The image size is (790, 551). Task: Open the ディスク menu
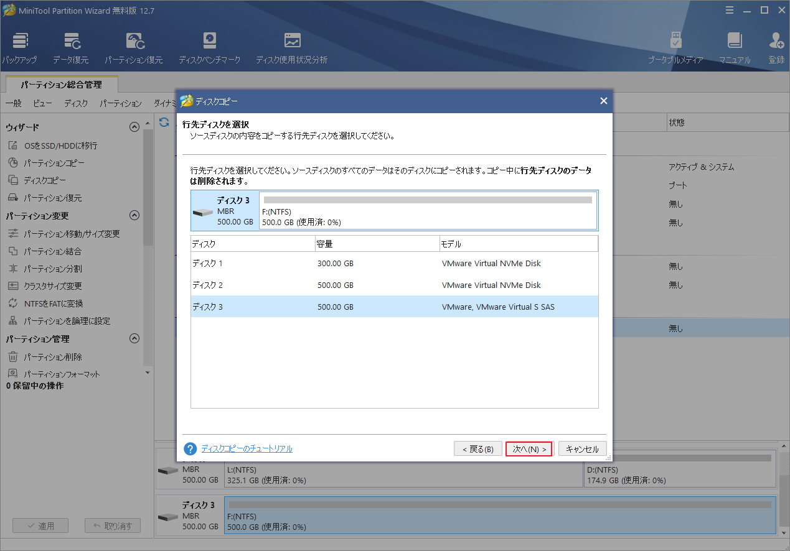[x=75, y=103]
